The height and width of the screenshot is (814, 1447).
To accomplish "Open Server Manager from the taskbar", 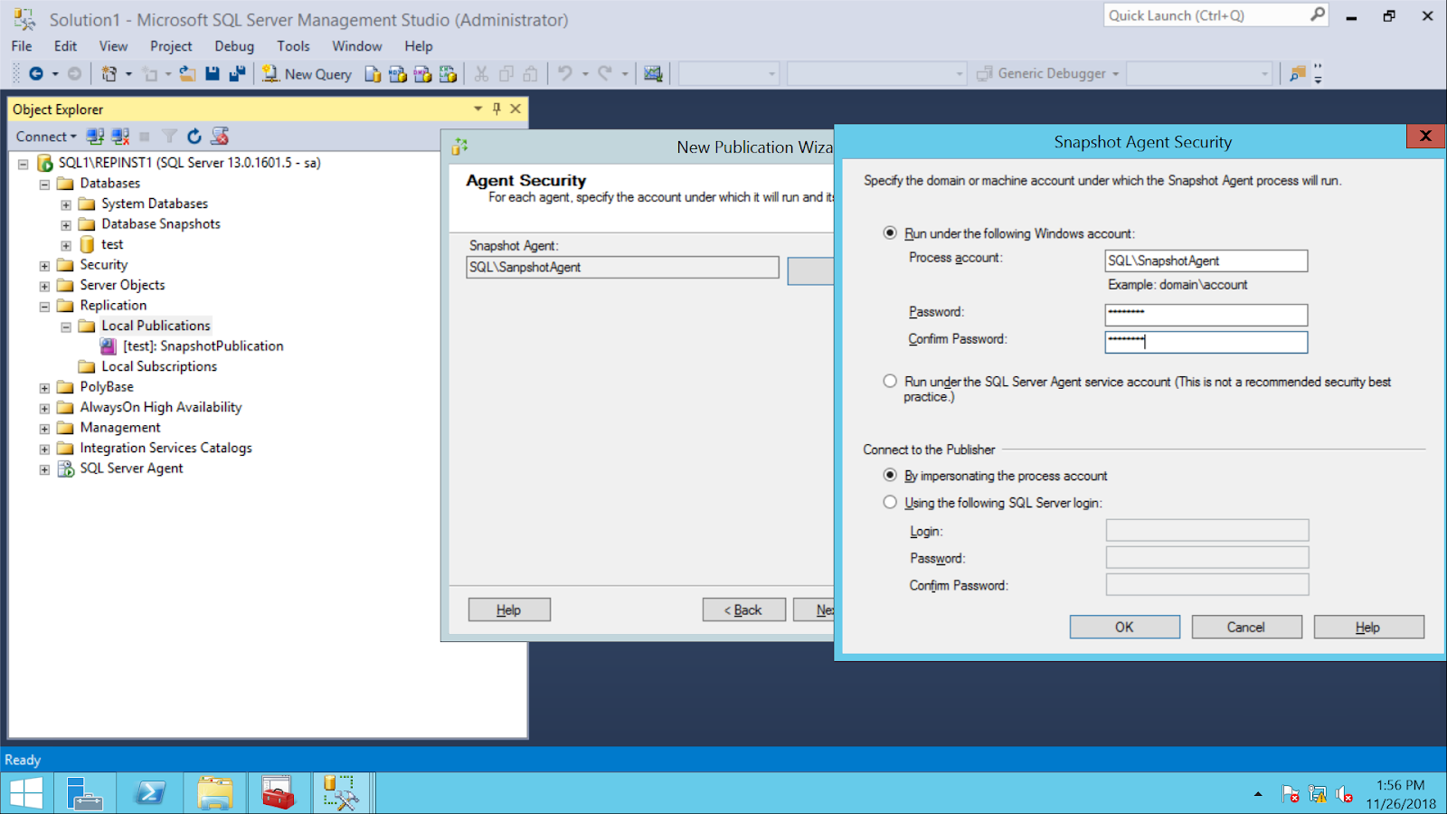I will pos(85,793).
